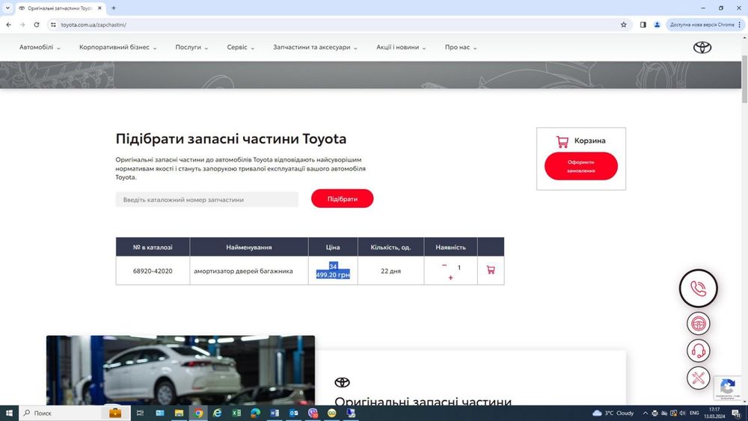
Task: Open Internet Explorer from the taskbar
Action: point(217,413)
